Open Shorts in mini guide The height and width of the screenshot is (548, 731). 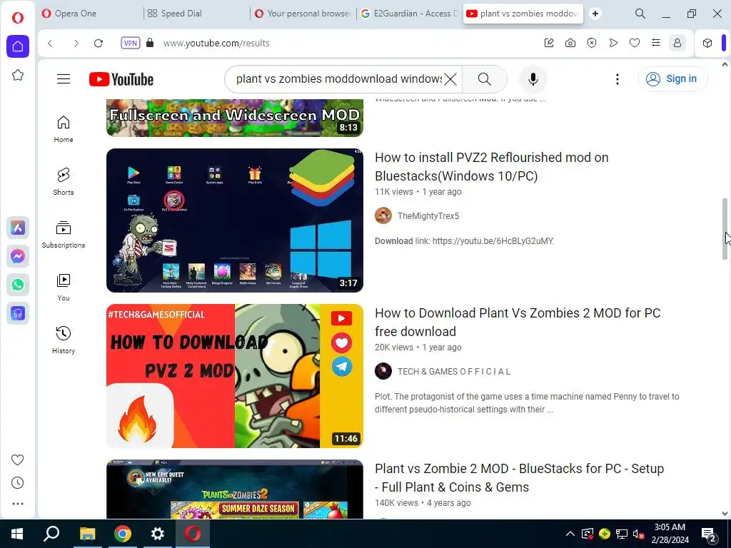64,182
